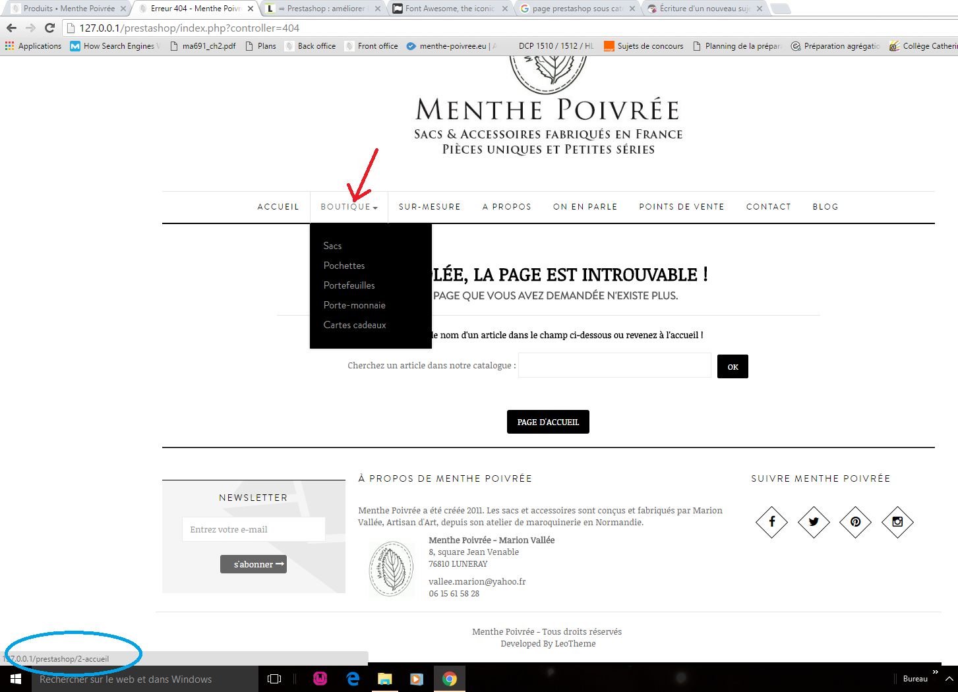Select Cartes cadeaux menu entry
This screenshot has height=692, width=958.
pyautogui.click(x=355, y=325)
